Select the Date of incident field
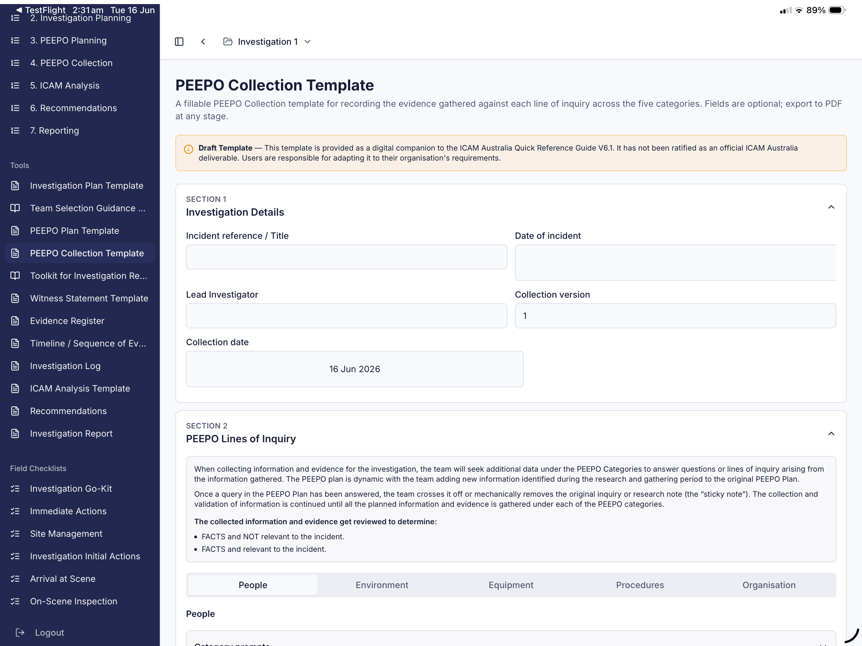 pyautogui.click(x=675, y=263)
